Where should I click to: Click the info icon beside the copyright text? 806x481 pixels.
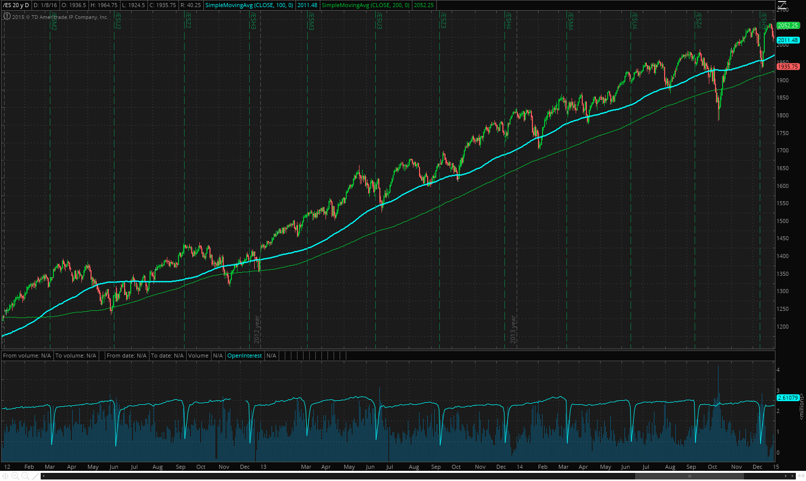click(x=7, y=16)
